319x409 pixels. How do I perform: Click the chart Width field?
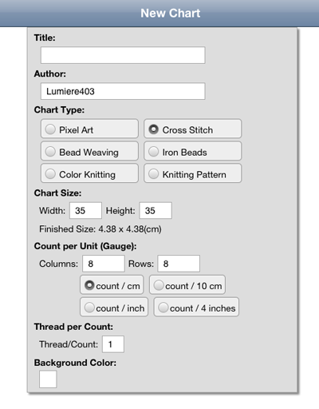[85, 211]
